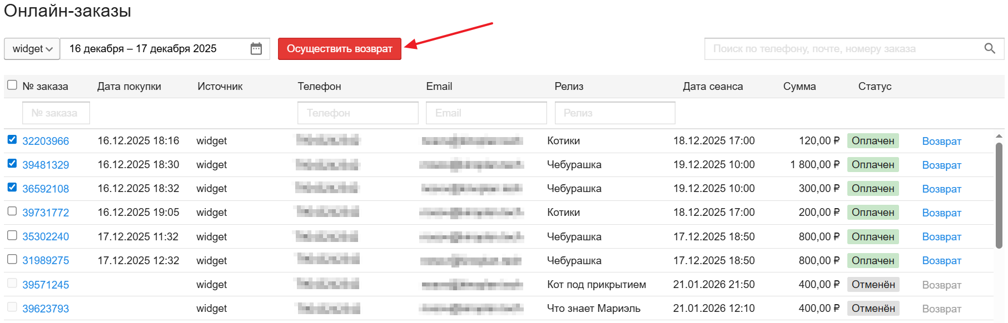
Task: Uncheck order 39481329 checkbox
Action: [12, 163]
